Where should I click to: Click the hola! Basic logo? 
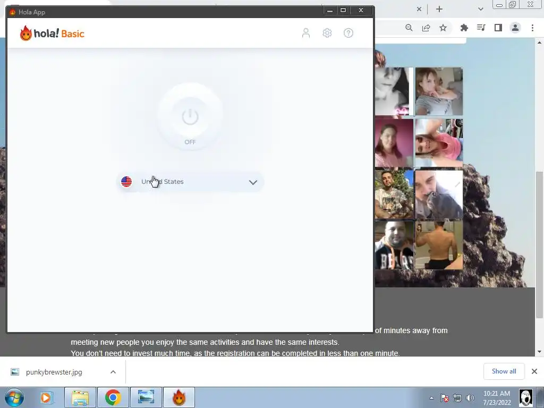[52, 33]
